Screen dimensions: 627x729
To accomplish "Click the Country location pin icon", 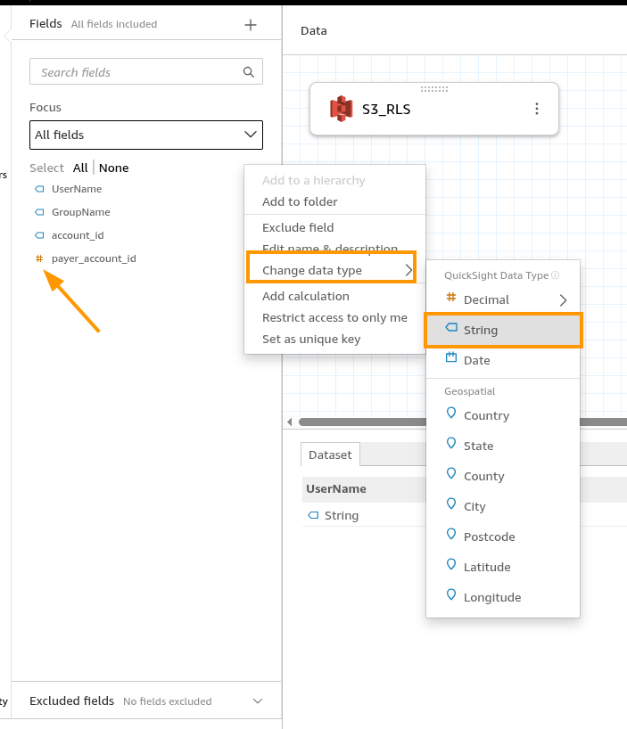I will point(451,413).
